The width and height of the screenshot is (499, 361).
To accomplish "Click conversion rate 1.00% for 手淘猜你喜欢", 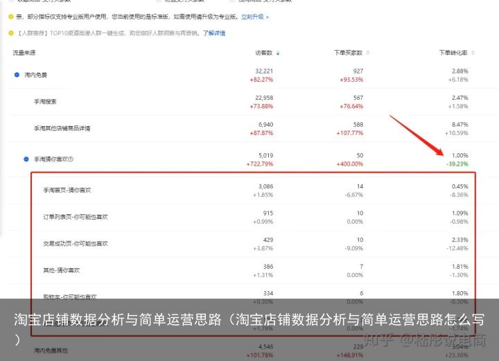I will point(460,155).
